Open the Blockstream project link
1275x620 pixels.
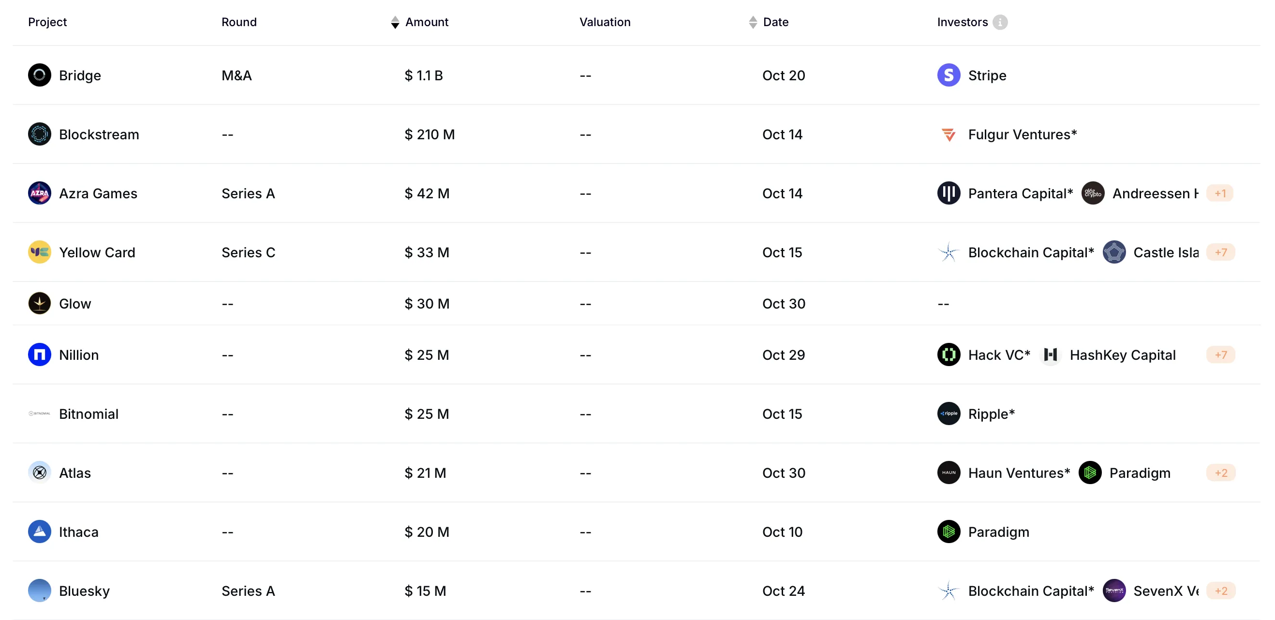99,134
